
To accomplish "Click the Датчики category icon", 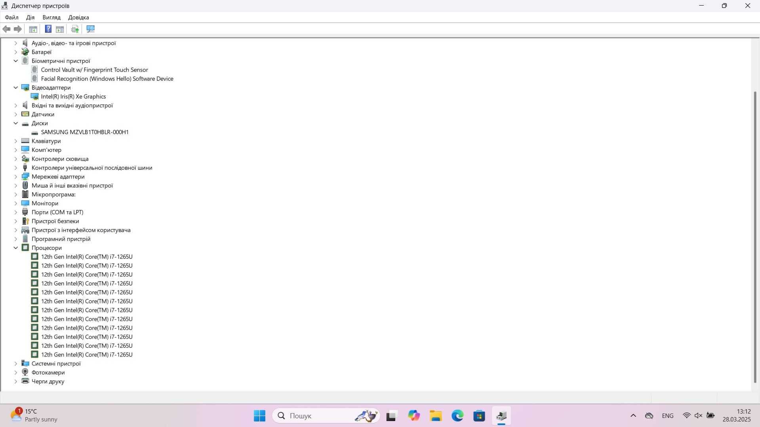I will [x=25, y=114].
